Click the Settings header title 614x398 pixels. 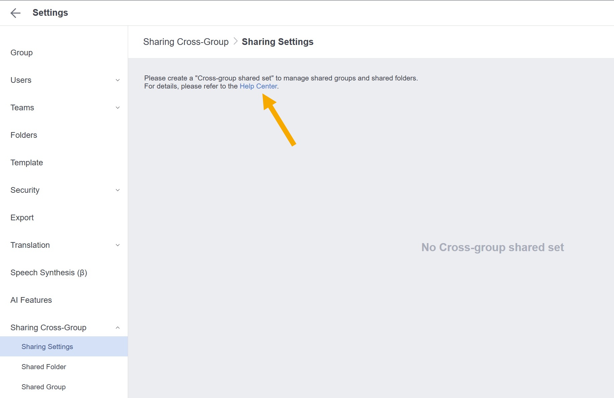pos(50,13)
